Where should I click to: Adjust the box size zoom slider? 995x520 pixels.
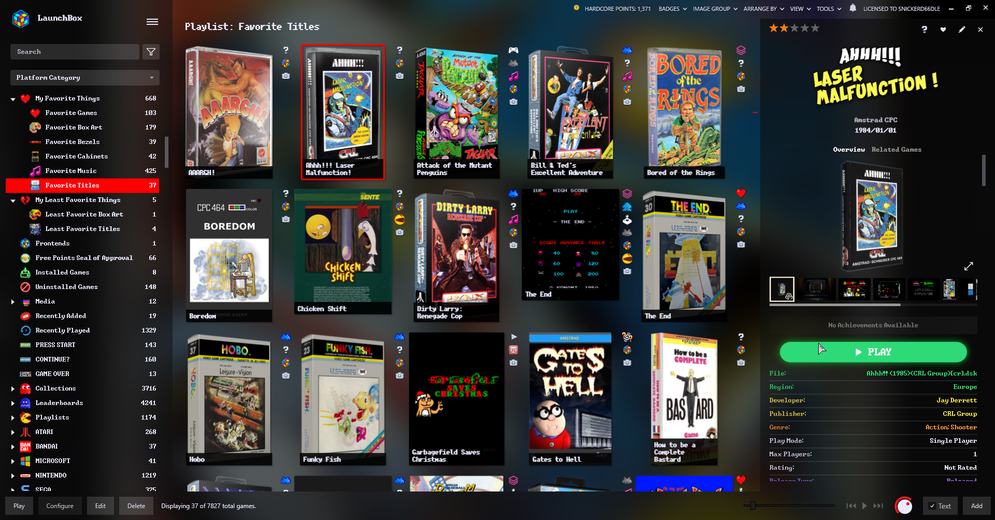[753, 505]
